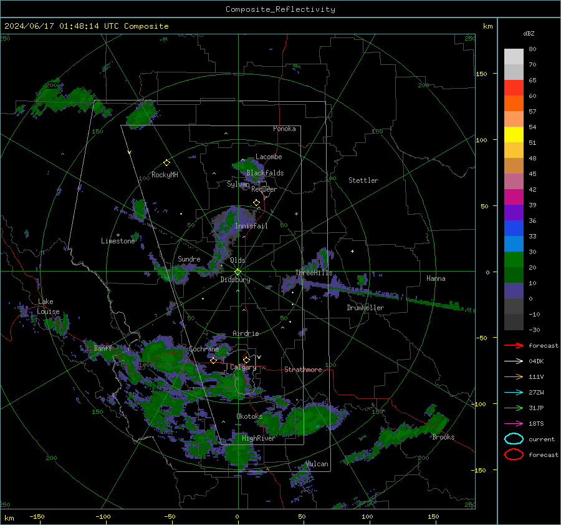The image size is (561, 525).
Task: Click the Composite_Reflectivity title
Action: [280, 9]
